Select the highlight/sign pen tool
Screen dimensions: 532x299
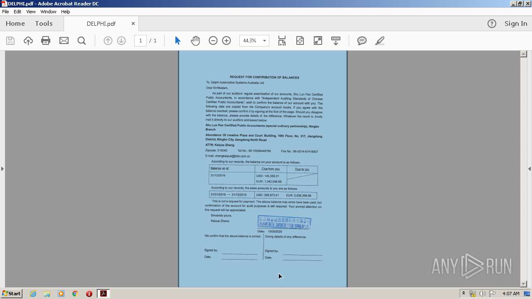coord(380,41)
